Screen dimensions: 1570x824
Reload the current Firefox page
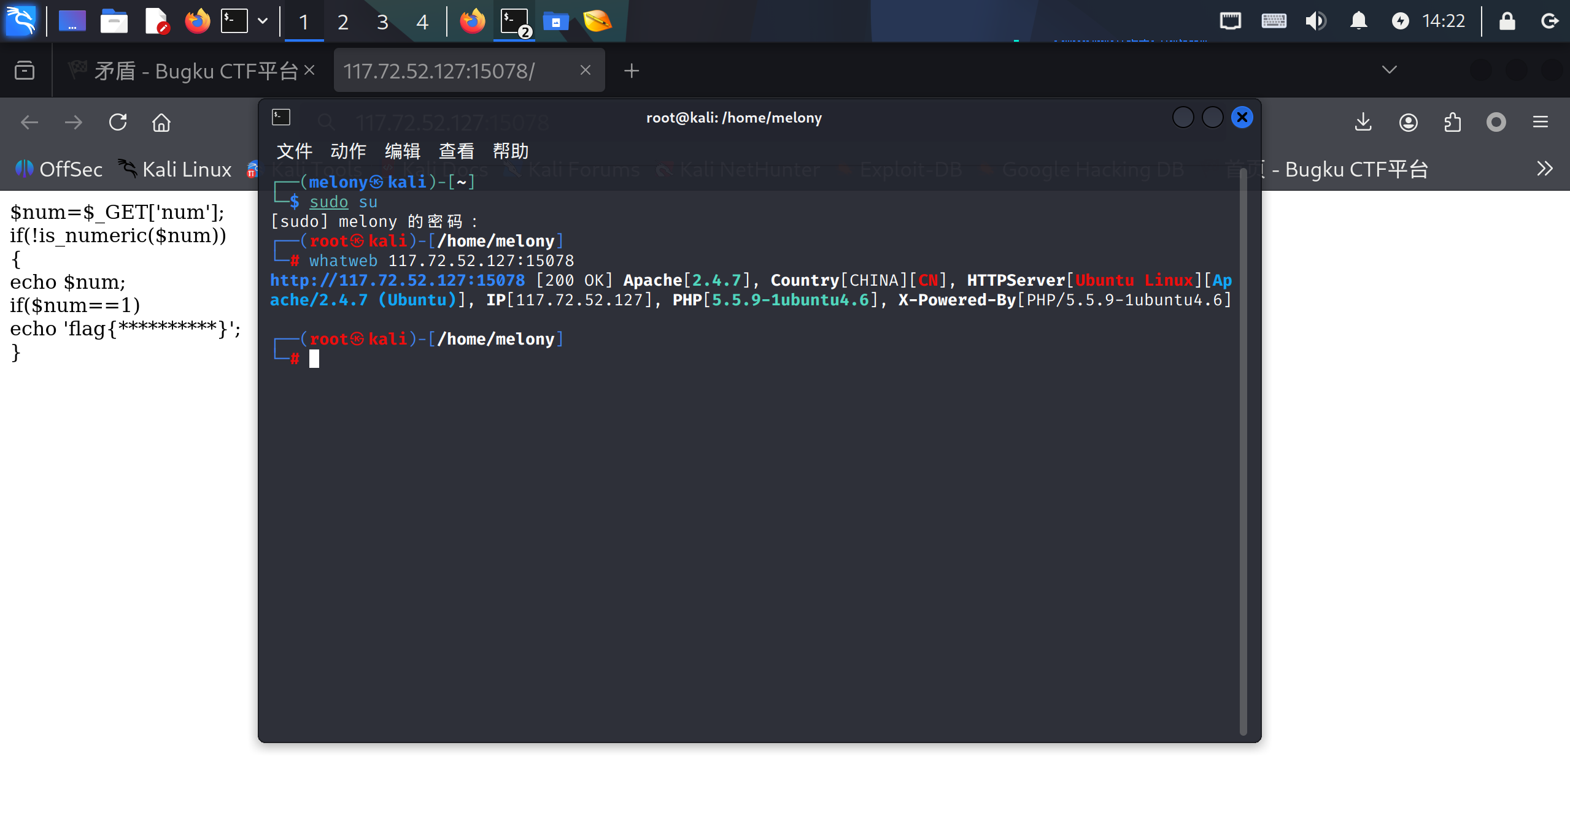click(118, 123)
